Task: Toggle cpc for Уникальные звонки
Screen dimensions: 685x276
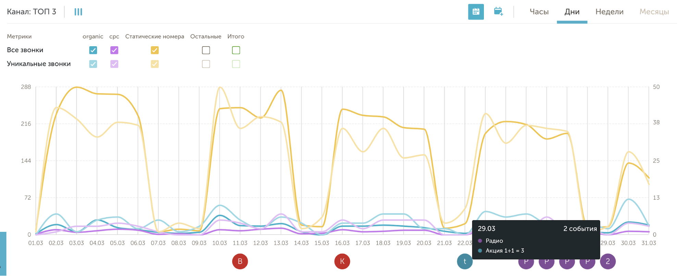Action: 114,64
